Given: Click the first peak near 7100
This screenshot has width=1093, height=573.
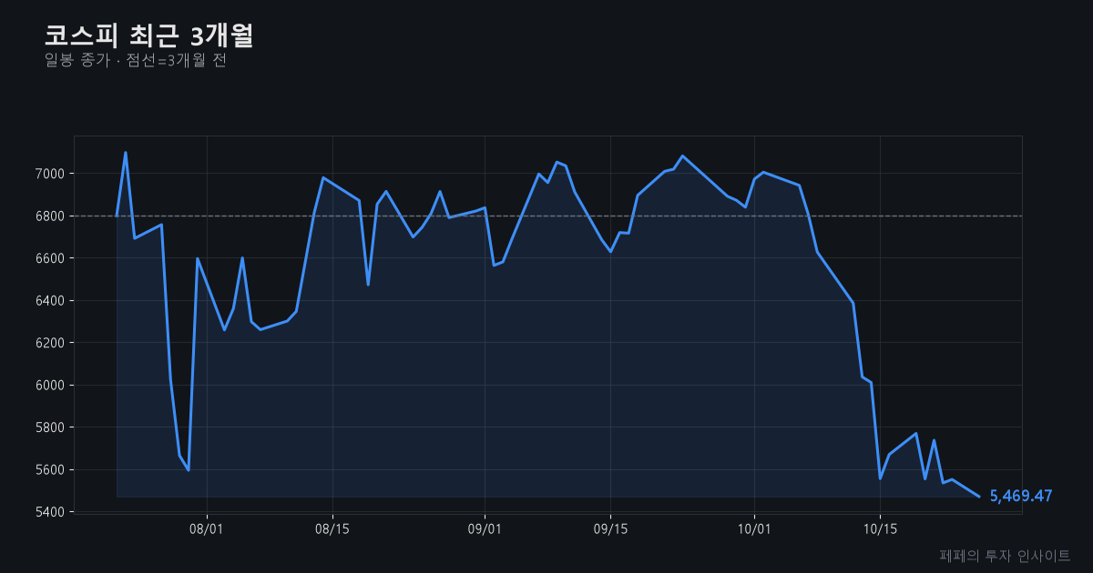Looking at the screenshot, I should point(125,153).
